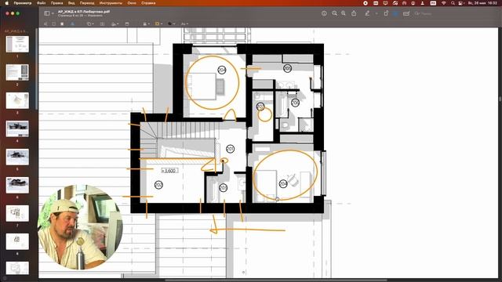Select the rectangular selection tool
502x282 pixels.
[53, 23]
